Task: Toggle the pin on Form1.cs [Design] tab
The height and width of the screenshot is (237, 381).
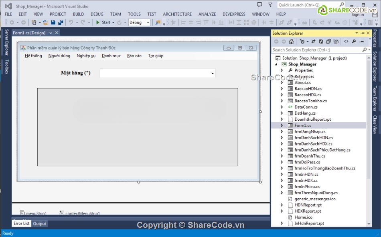Action: (x=50, y=33)
